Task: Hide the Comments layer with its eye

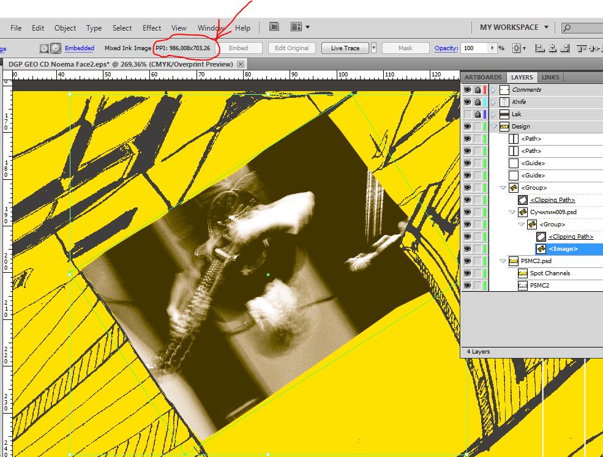Action: (x=467, y=90)
